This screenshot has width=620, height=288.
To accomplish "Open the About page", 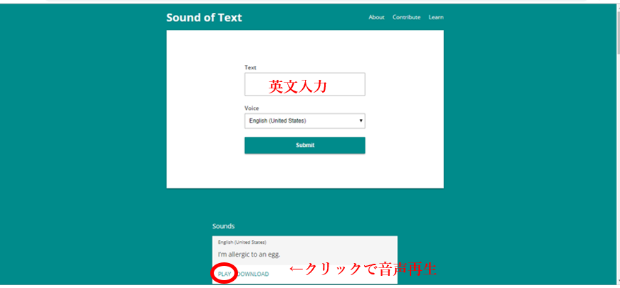I will [x=376, y=17].
